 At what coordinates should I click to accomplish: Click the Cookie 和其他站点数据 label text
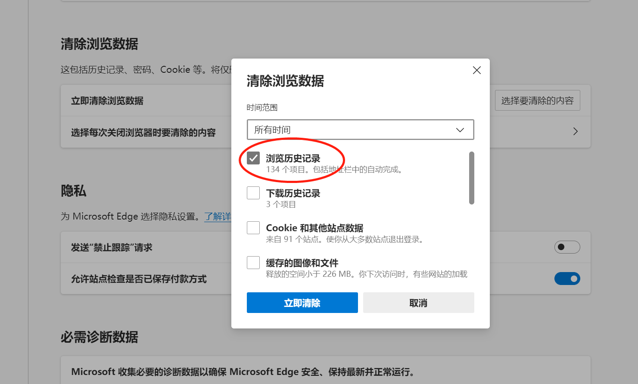click(314, 228)
